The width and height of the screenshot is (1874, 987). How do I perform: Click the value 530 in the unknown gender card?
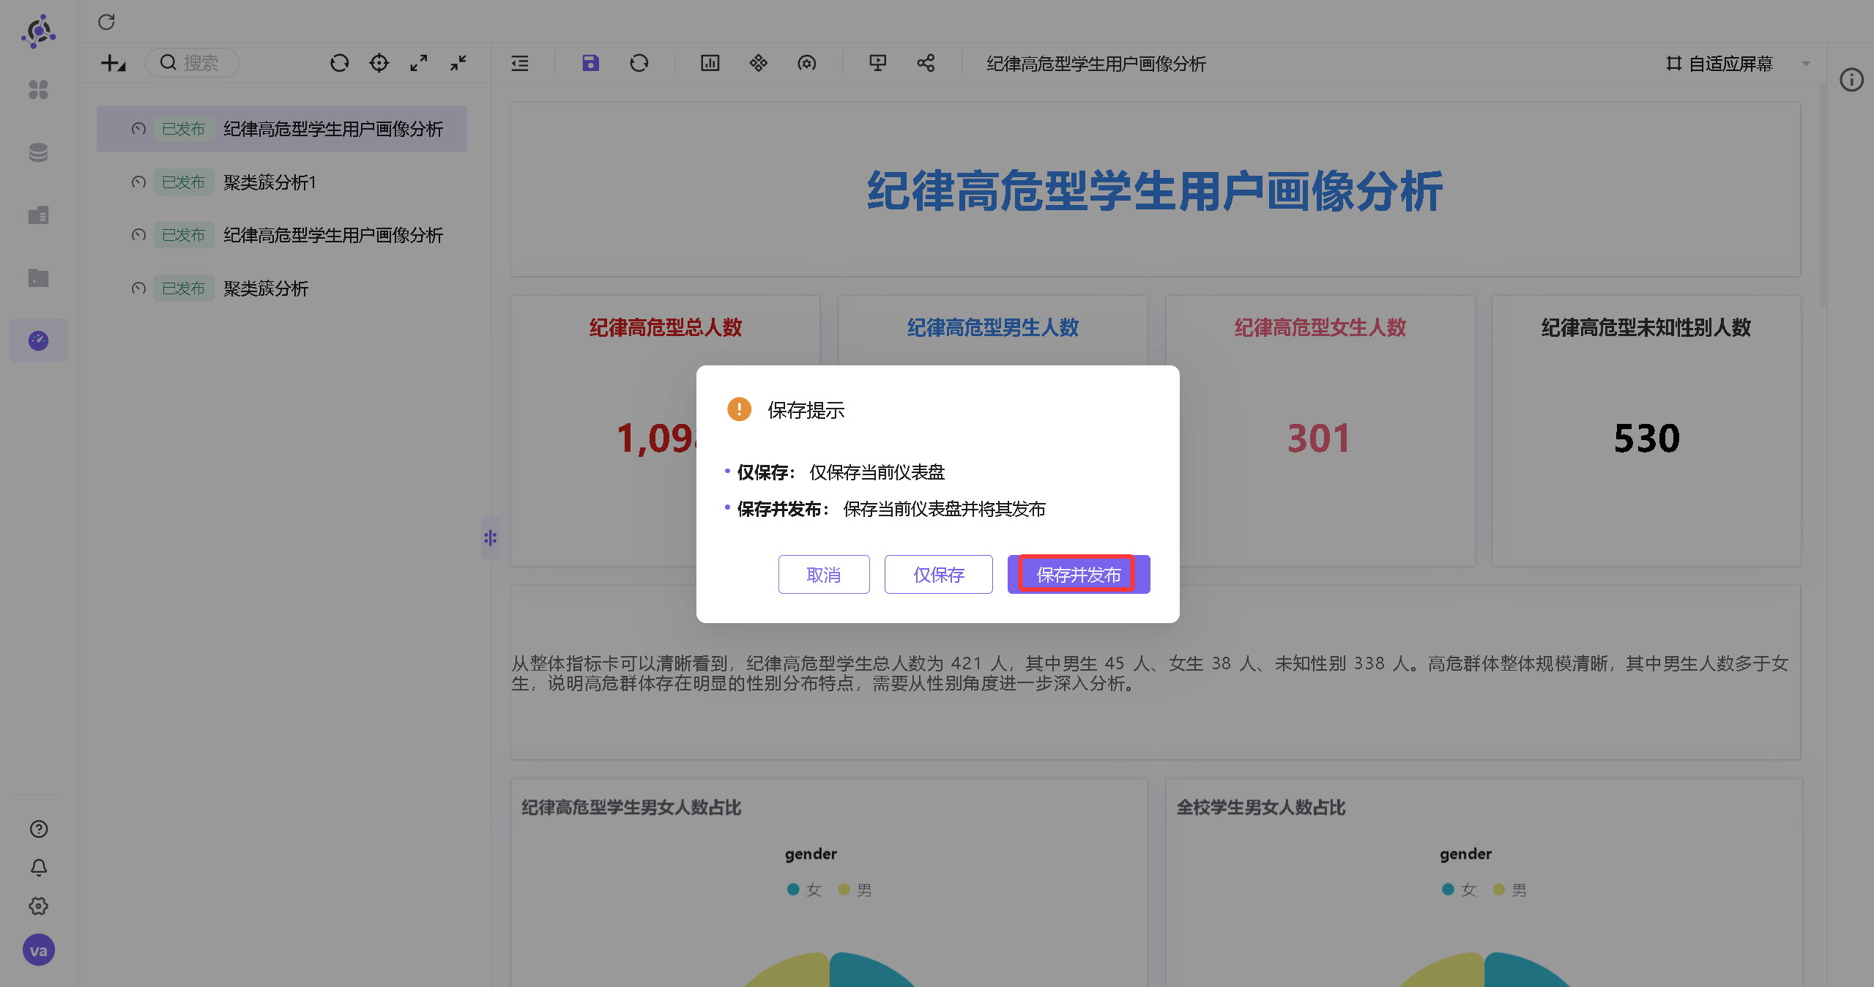pos(1647,439)
